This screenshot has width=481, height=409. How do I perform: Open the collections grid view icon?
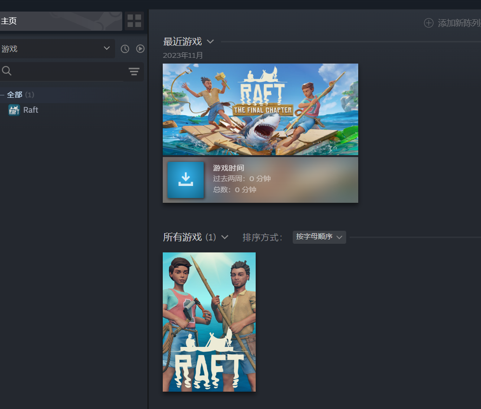point(134,21)
